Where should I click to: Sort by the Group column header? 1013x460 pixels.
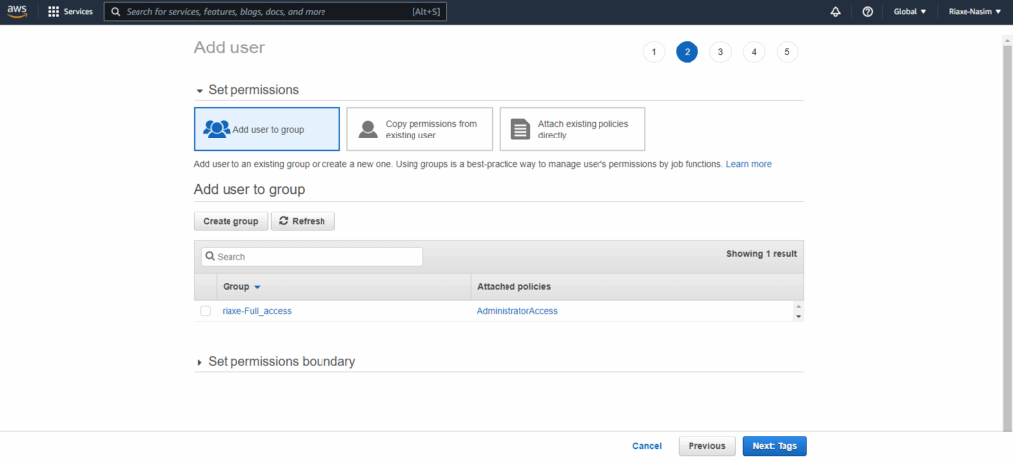(241, 287)
